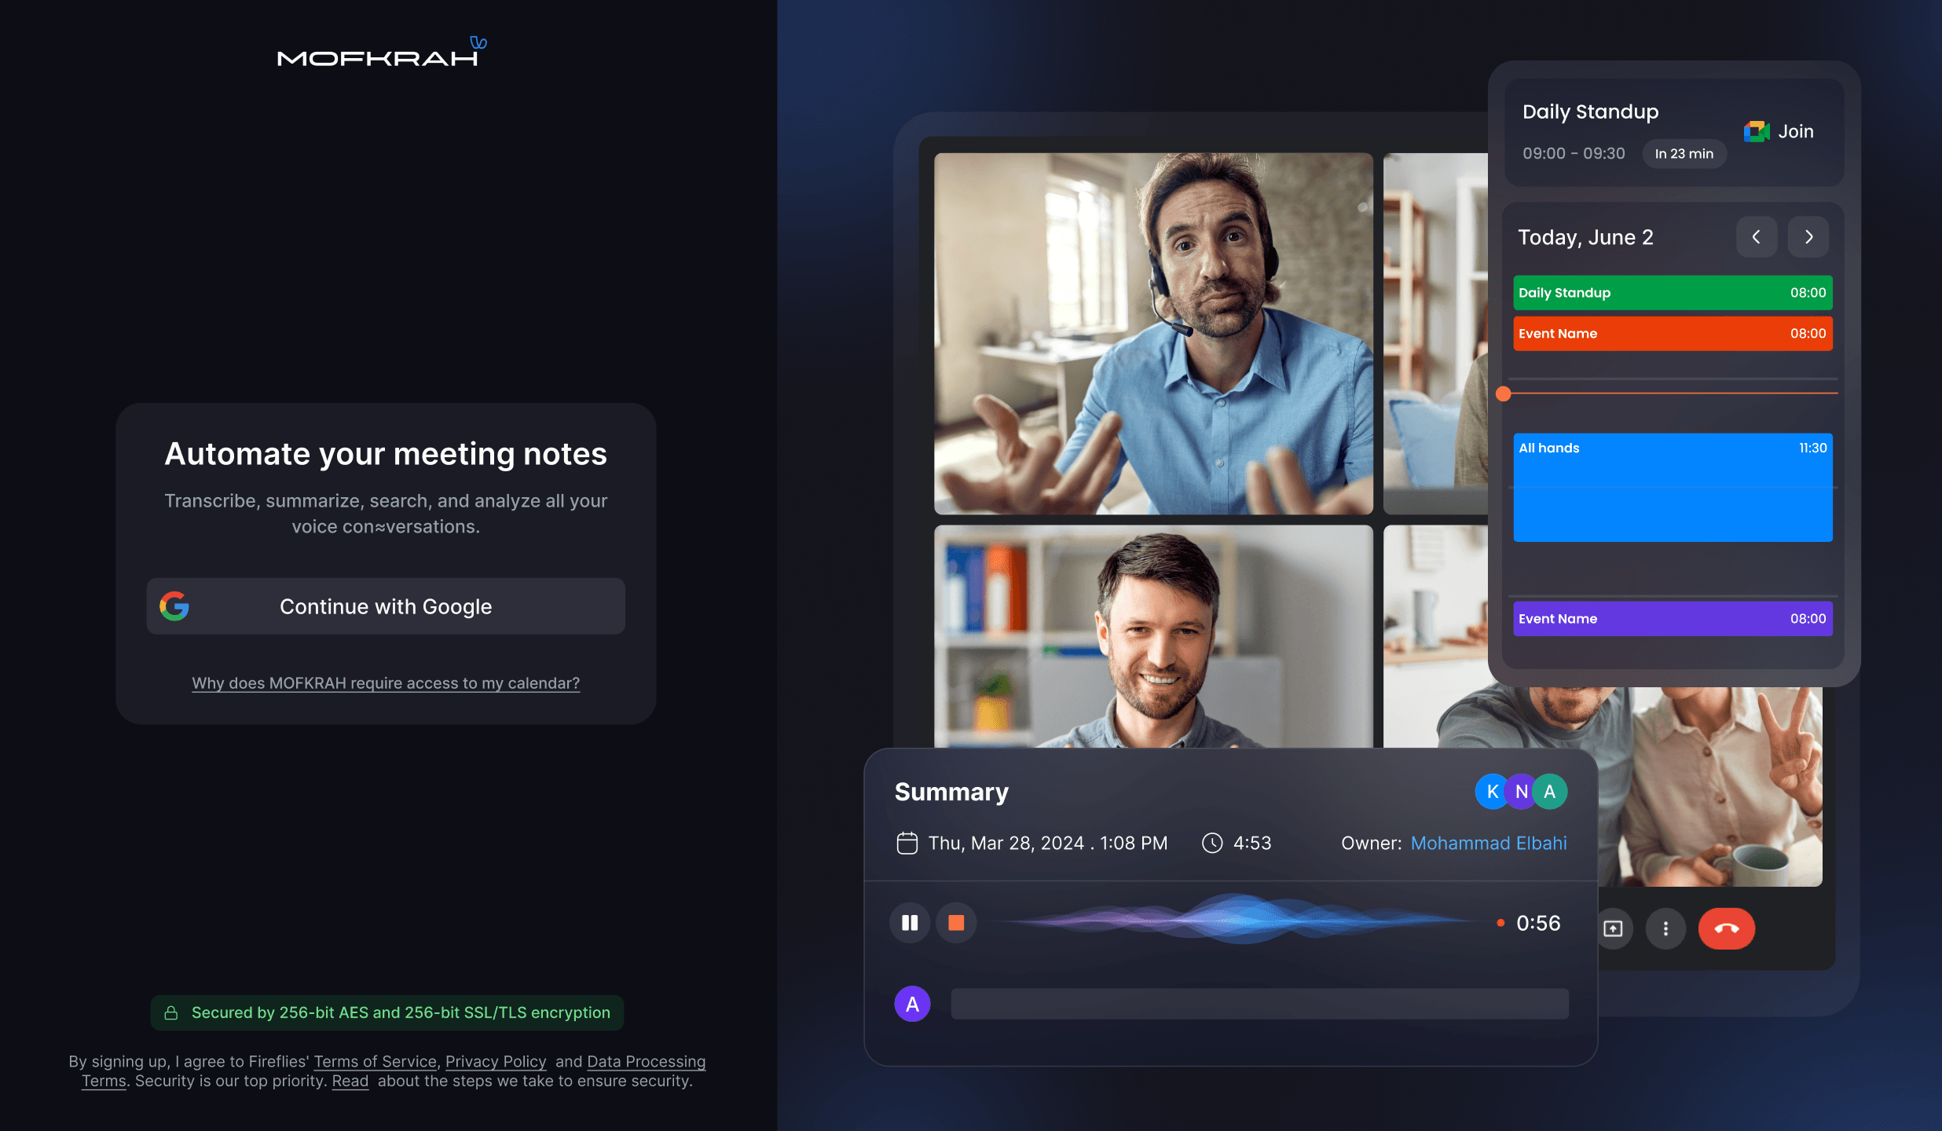The width and height of the screenshot is (1942, 1131).
Task: Click the 256-bit encryption security badge
Action: (x=387, y=1013)
